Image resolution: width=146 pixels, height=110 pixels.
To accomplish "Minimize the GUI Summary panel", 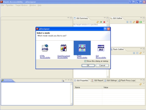I will click(105, 18).
